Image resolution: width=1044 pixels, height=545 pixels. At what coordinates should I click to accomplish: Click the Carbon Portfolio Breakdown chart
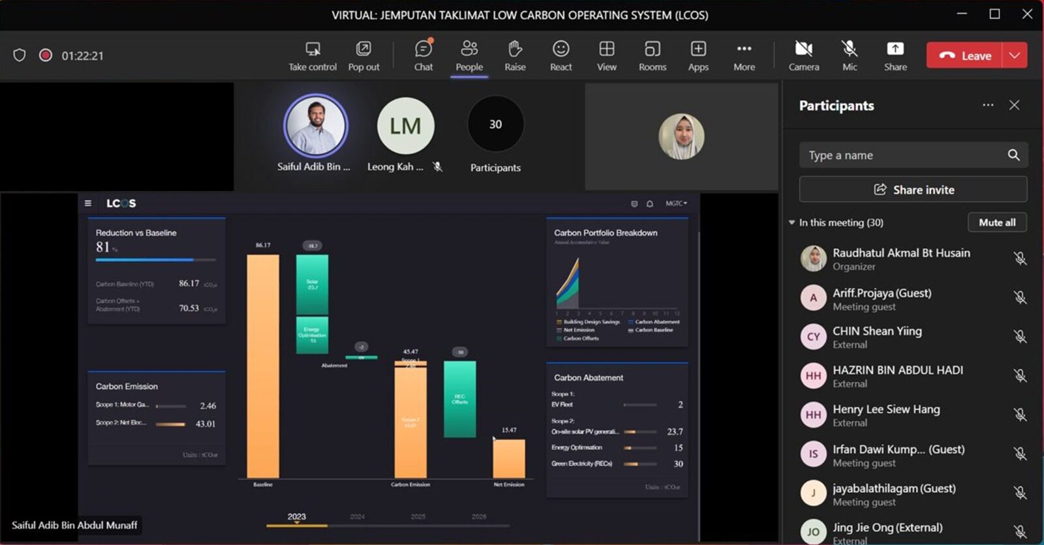pos(617,282)
